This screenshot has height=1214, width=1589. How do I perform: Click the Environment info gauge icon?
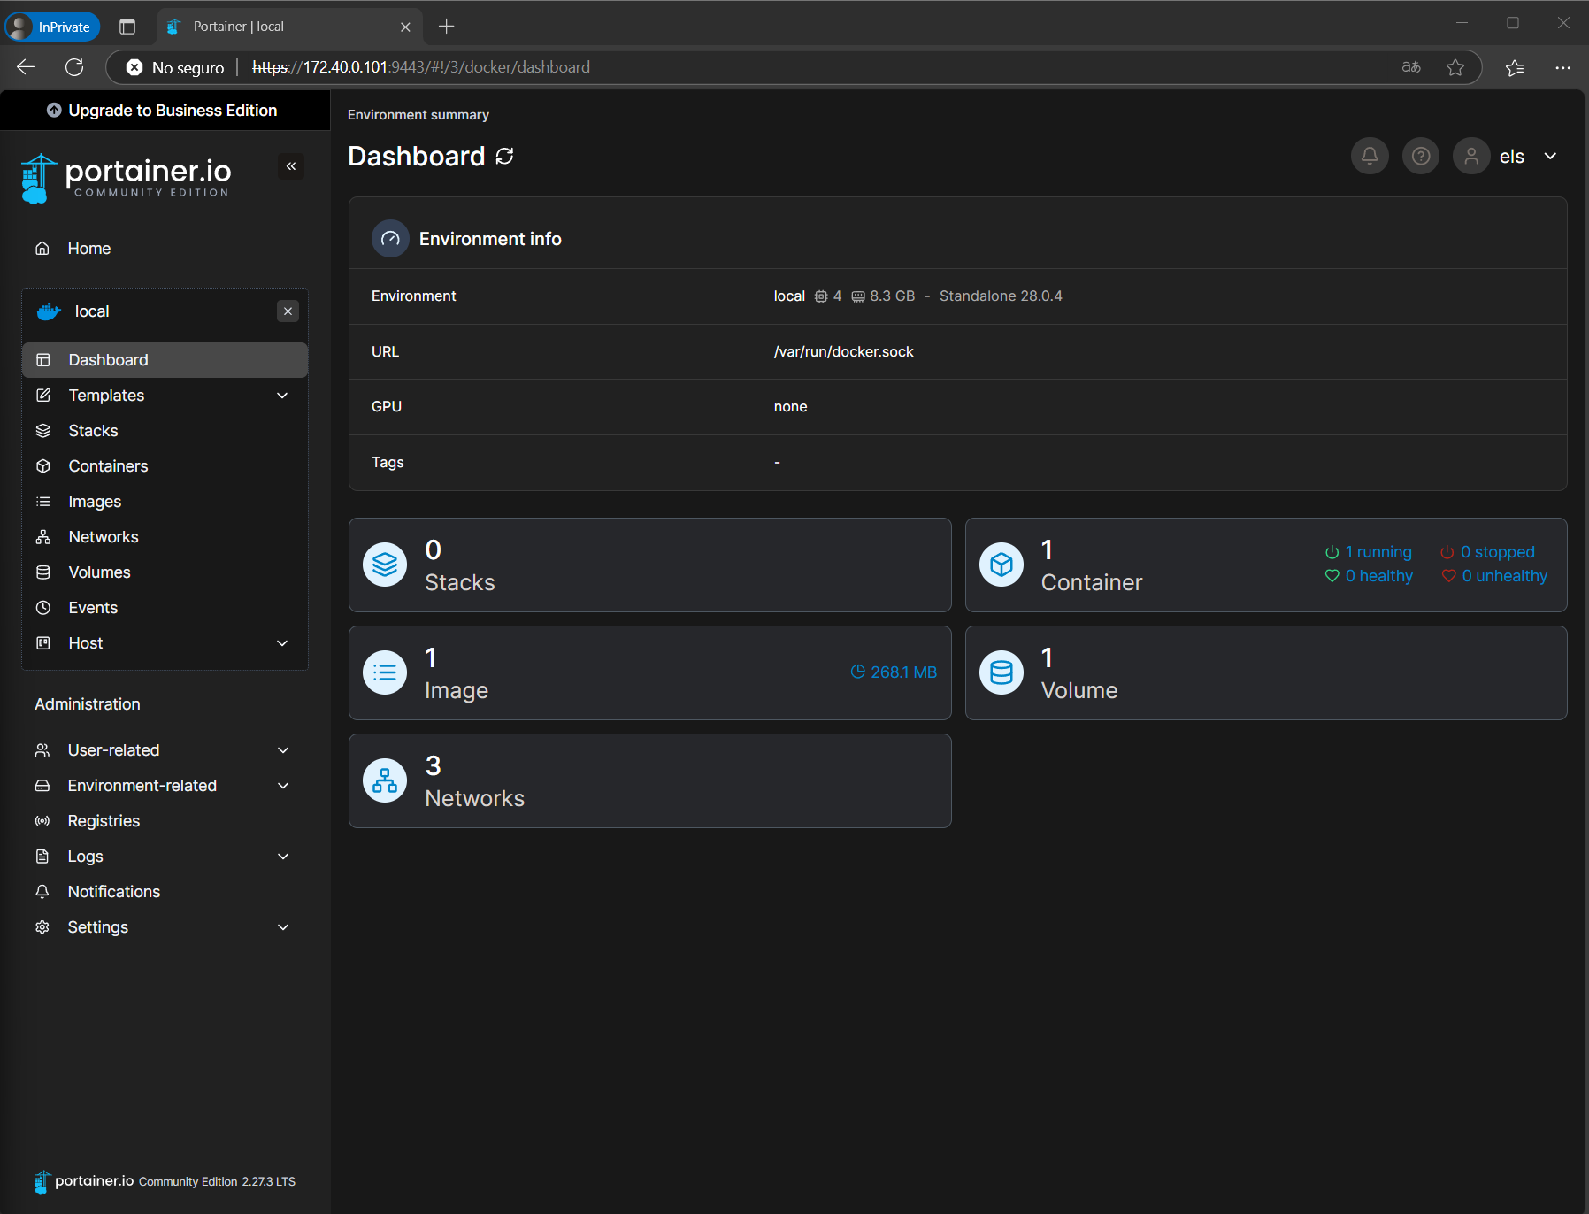390,239
